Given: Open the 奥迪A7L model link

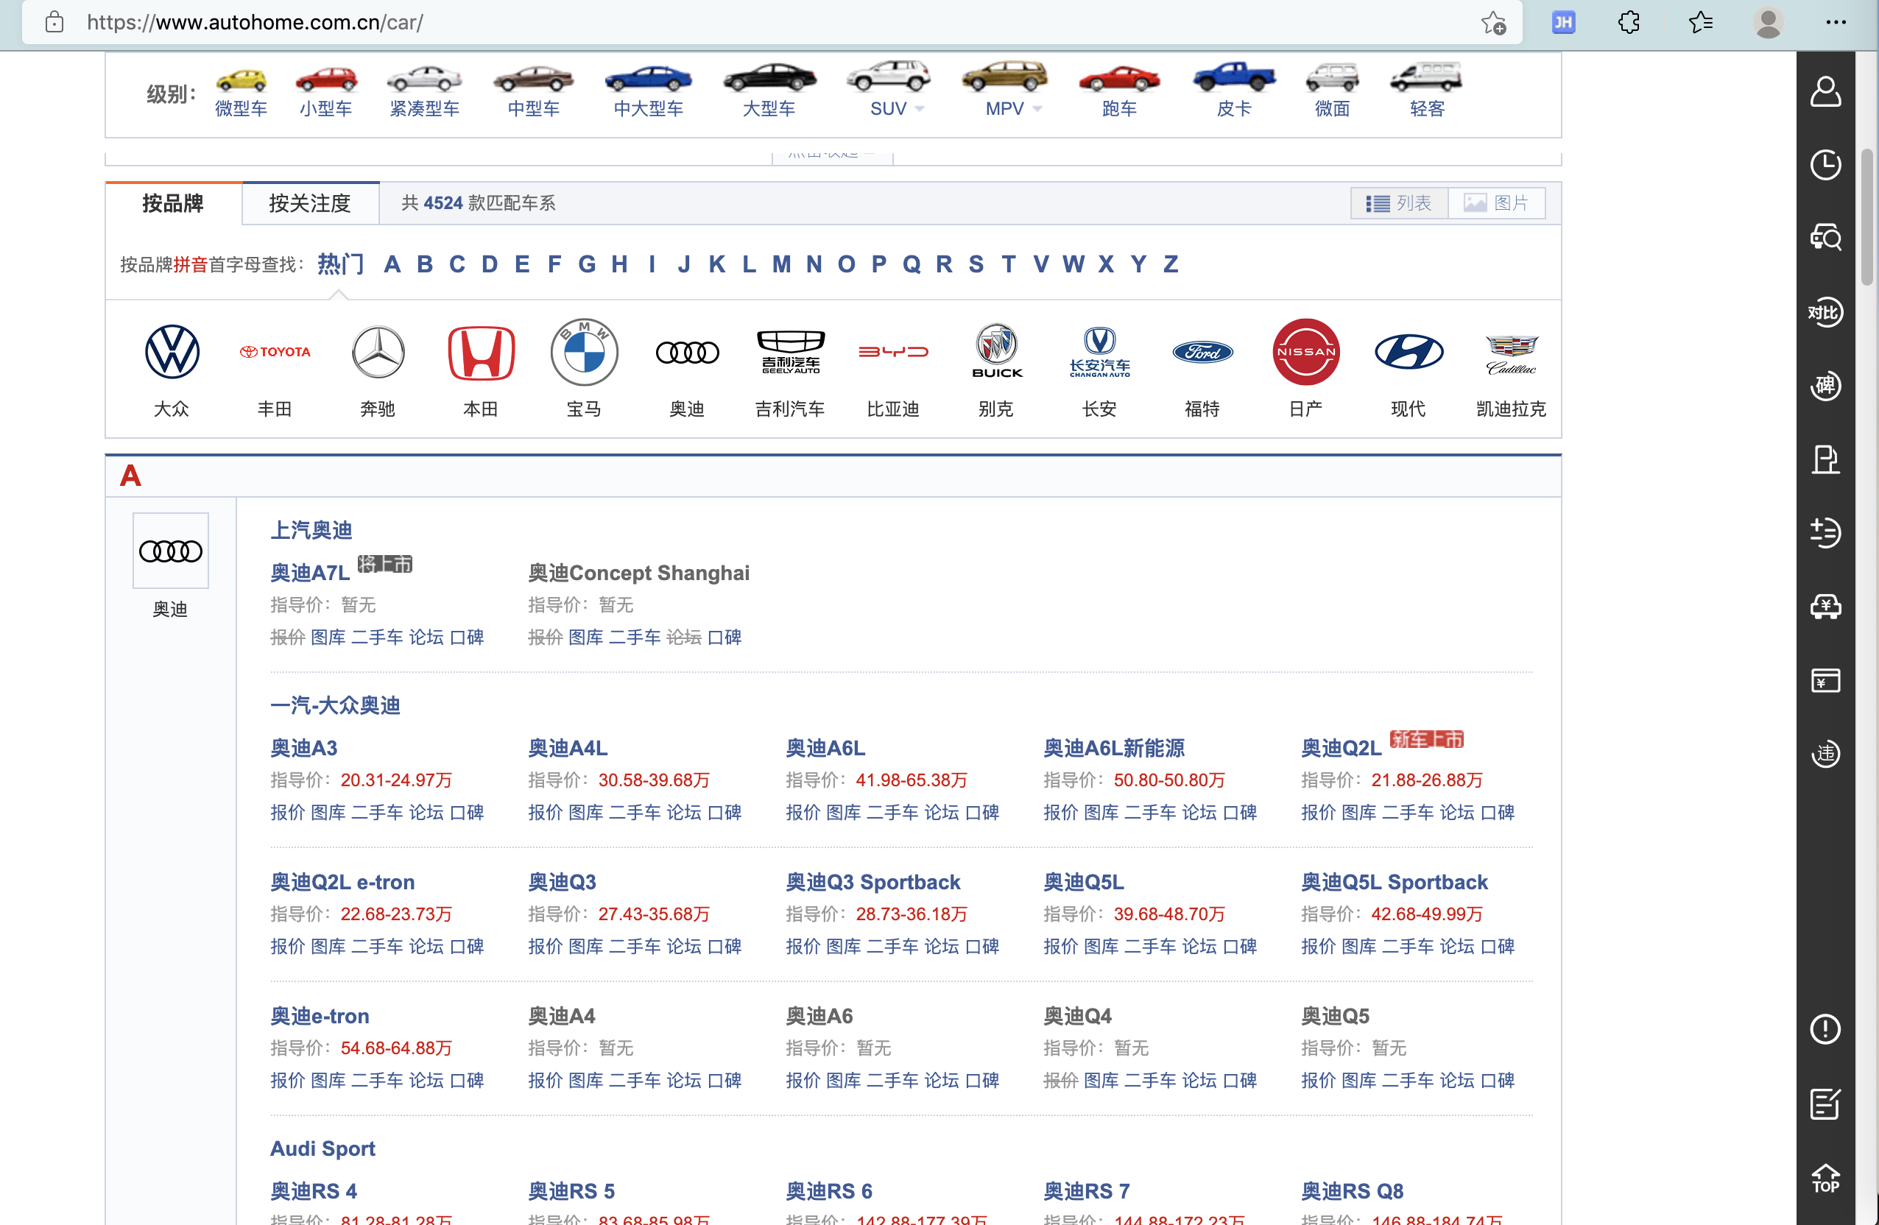Looking at the screenshot, I should pyautogui.click(x=309, y=572).
